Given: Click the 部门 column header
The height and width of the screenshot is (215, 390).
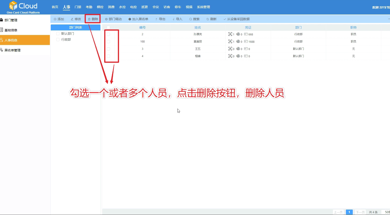Looking at the screenshot, I should click(298, 27).
